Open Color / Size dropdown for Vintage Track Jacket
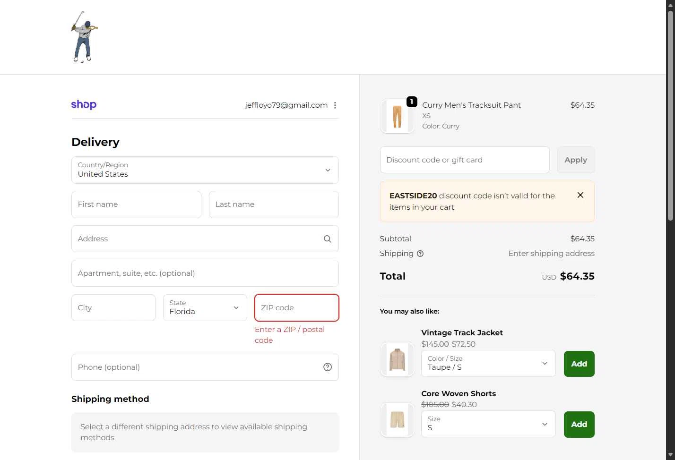675x460 pixels. 488,364
